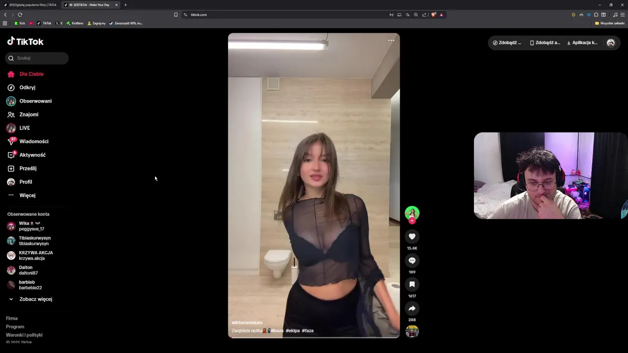628x353 pixels.
Task: Open the video creator's avatar
Action: [x=412, y=213]
